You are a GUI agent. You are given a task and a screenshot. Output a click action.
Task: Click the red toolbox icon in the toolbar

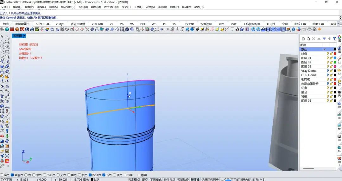12,29
